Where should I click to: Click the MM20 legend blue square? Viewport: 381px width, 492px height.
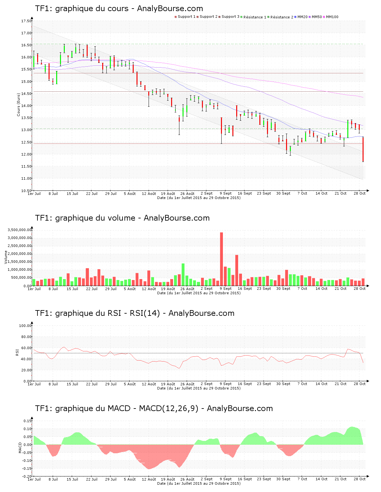[x=295, y=17]
